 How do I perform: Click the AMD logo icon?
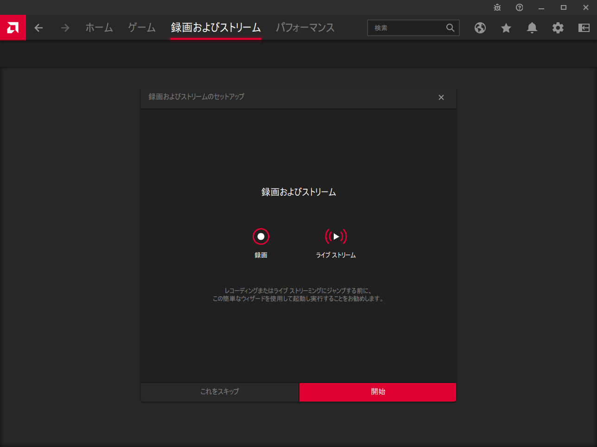pyautogui.click(x=13, y=28)
